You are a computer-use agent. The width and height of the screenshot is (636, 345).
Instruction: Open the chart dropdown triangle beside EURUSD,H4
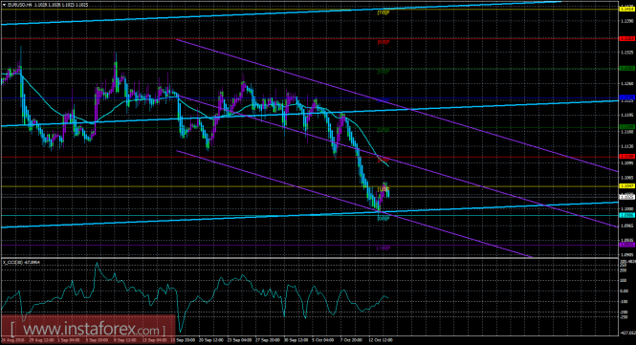(x=4, y=5)
